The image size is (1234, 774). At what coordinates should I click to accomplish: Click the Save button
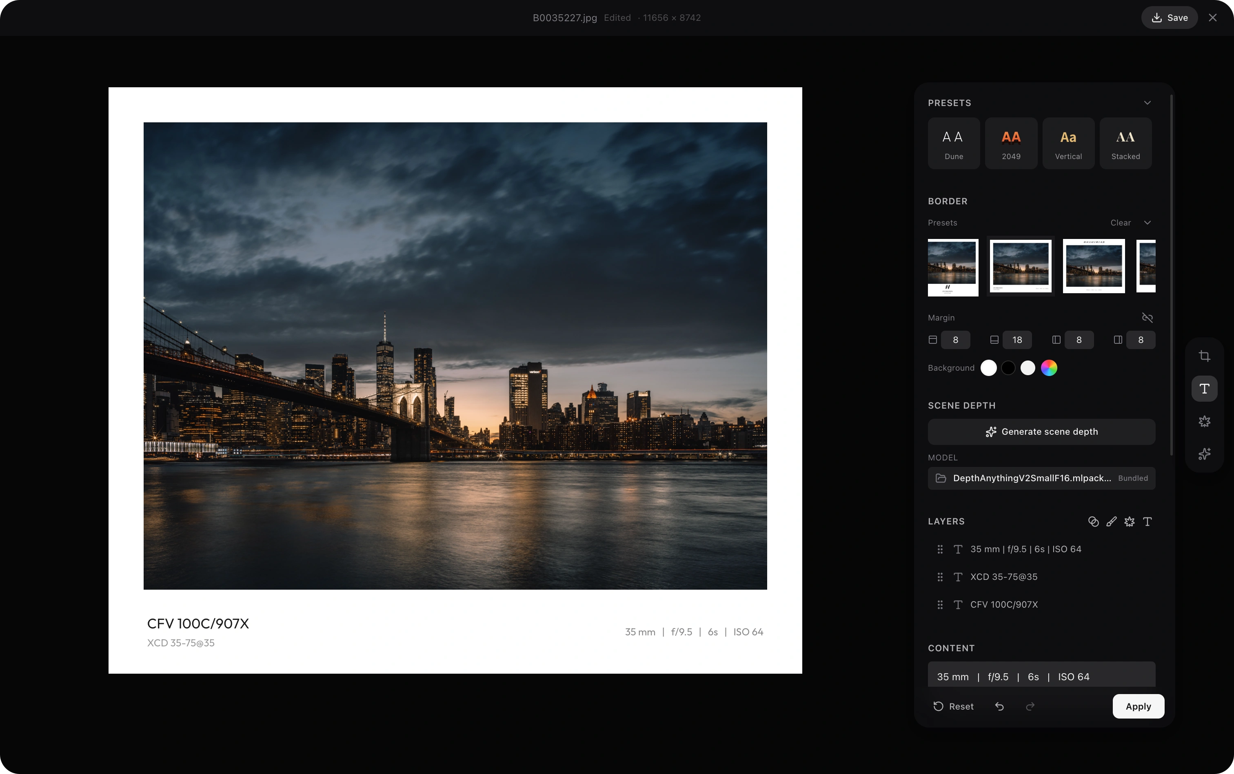1169,18
